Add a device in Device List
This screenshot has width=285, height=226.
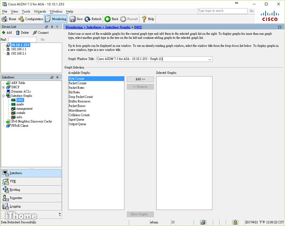[7, 32]
